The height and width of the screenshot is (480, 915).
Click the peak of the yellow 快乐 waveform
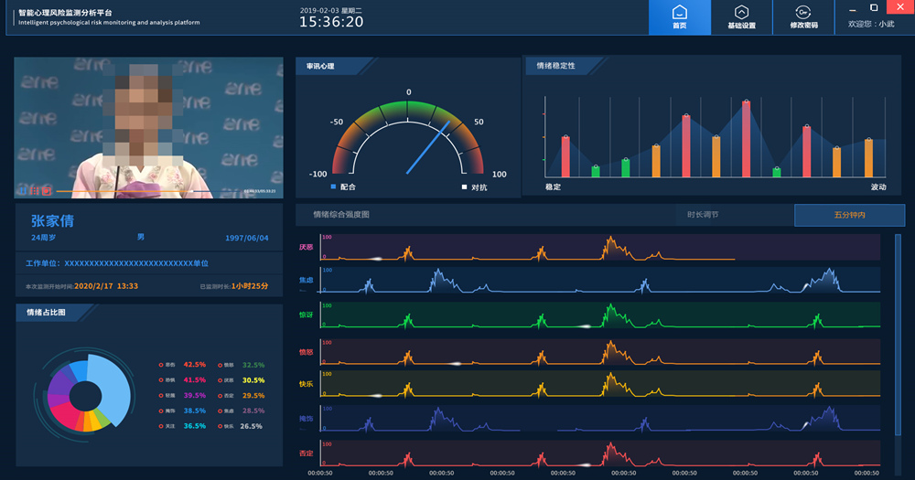tap(609, 375)
